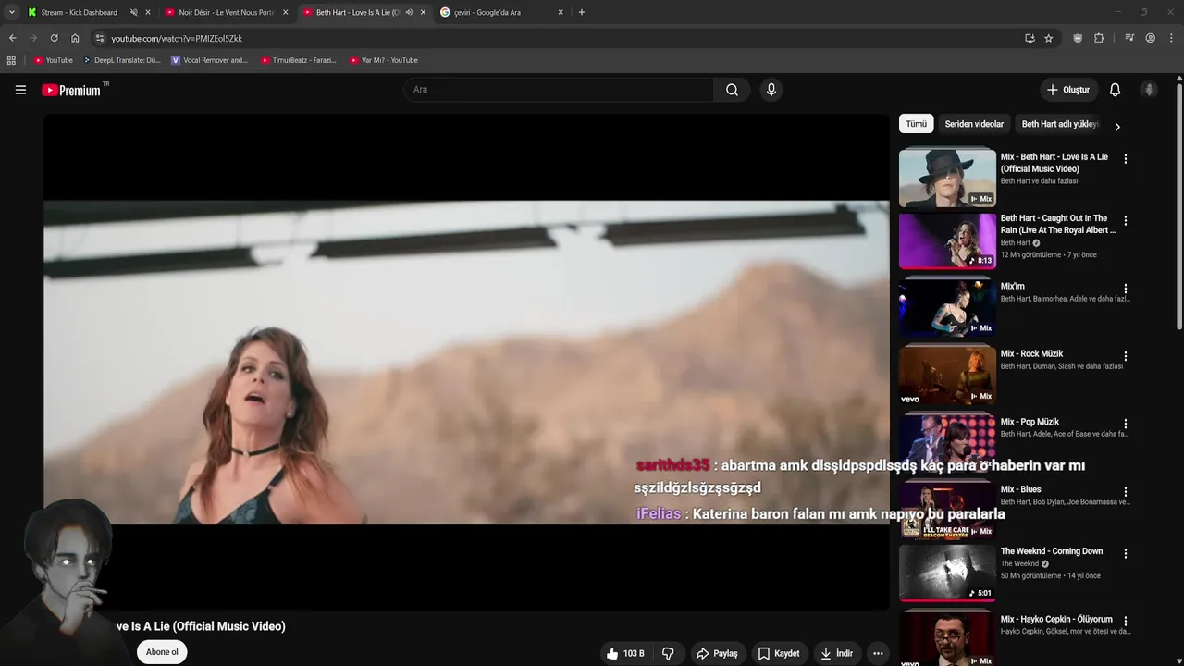Open The Weeknd - Coming Down thumbnail
1184x666 pixels.
[947, 573]
